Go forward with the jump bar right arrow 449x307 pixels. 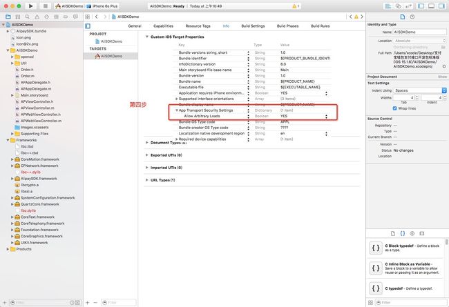tap(105, 17)
